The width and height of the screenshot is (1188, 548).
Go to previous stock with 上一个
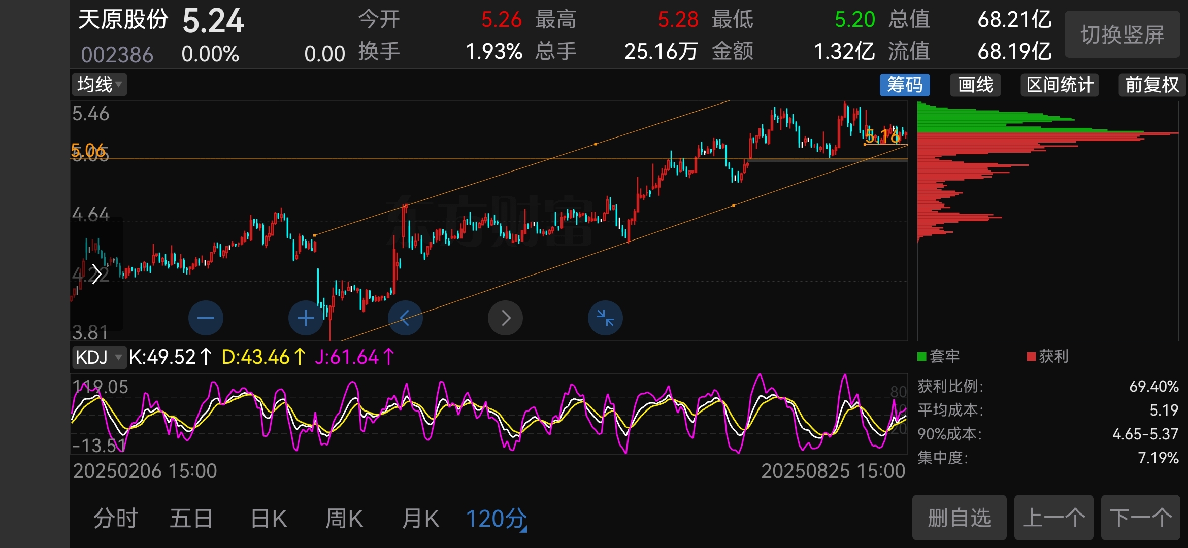click(1053, 518)
